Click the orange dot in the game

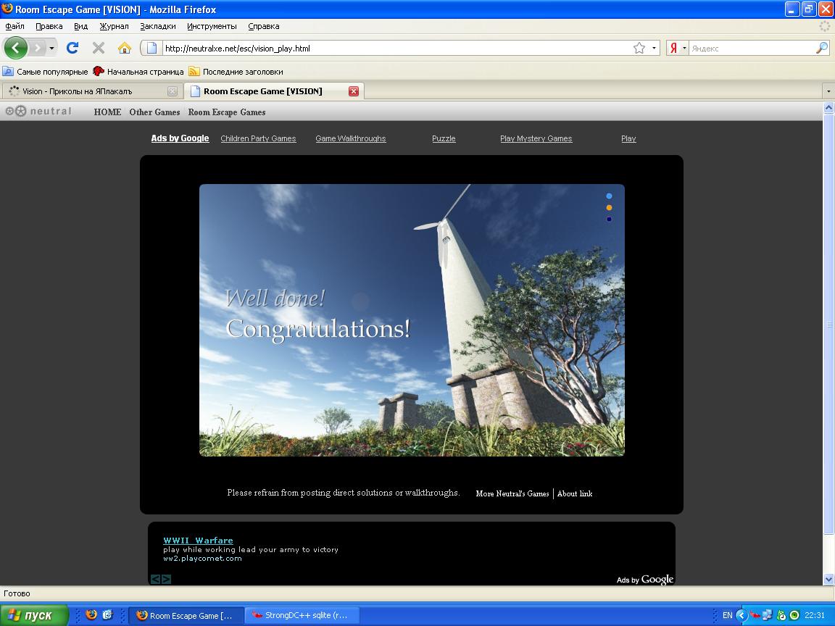pos(609,208)
